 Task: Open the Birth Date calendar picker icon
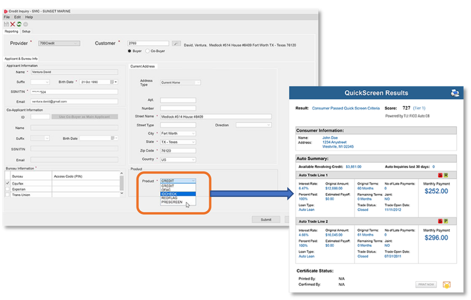pyautogui.click(x=112, y=82)
